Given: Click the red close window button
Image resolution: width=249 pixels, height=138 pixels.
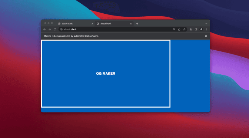Looking at the screenshot, I should point(45,23).
